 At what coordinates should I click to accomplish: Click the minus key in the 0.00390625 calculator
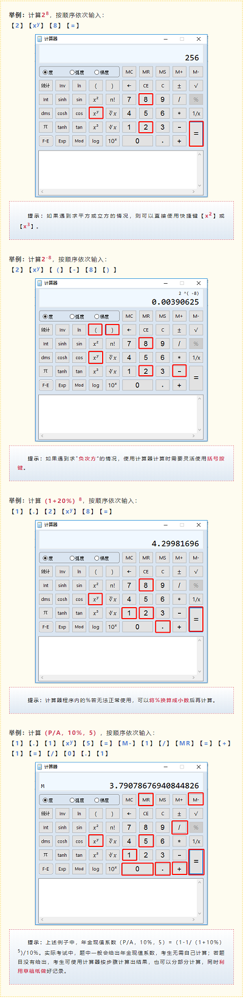coord(179,371)
